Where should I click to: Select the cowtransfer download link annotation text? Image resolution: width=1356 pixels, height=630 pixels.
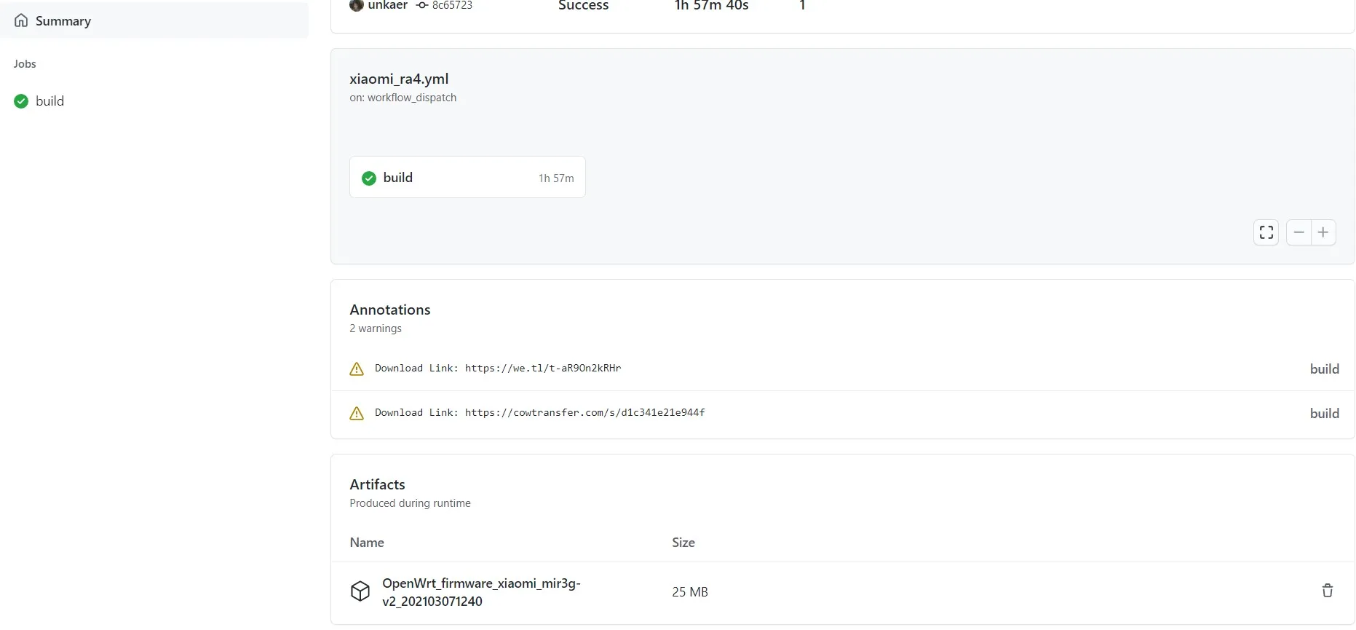pyautogui.click(x=540, y=413)
